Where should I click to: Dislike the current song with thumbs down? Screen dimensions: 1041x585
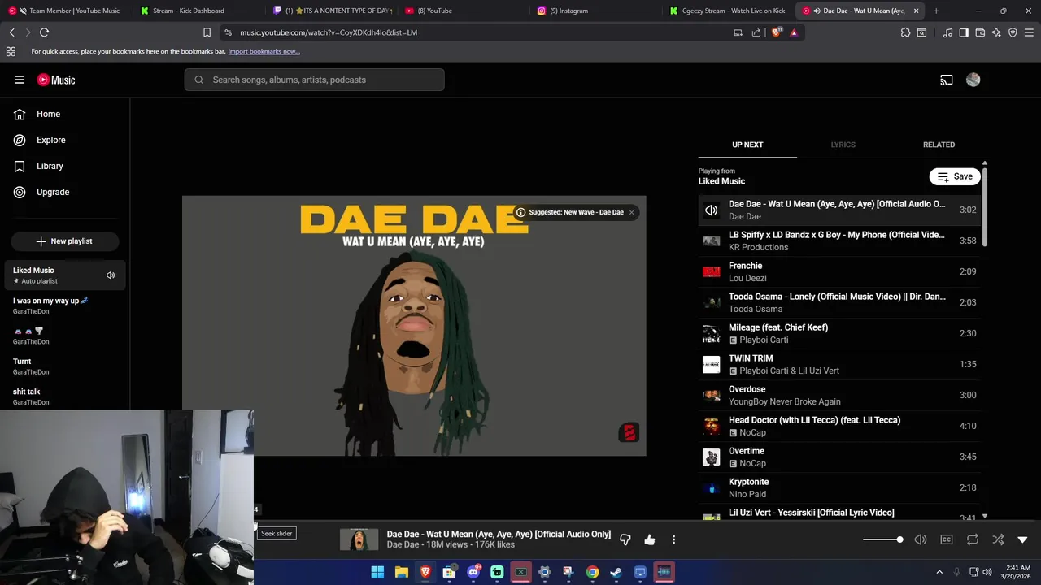coord(625,539)
